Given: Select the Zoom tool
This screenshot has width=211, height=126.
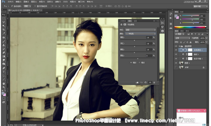Looking at the screenshot, I should (x=4, y=87).
